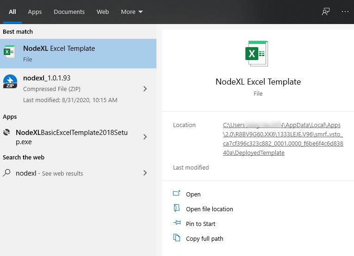The height and width of the screenshot is (256, 354).
Task: Select nodexl See web results entry
Action: click(78, 173)
